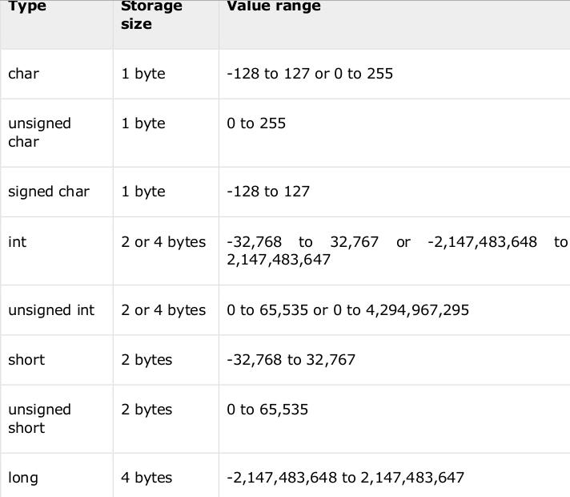Click the '2 or 4 bytes' cell for int
The width and height of the screenshot is (570, 497).
coord(166,251)
